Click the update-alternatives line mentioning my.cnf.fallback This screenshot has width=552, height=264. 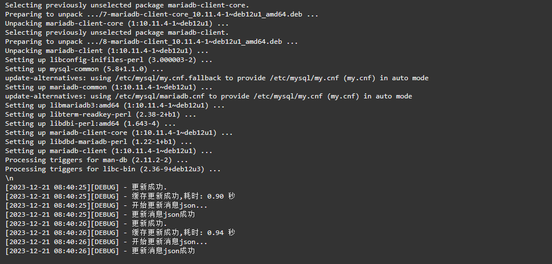point(216,78)
